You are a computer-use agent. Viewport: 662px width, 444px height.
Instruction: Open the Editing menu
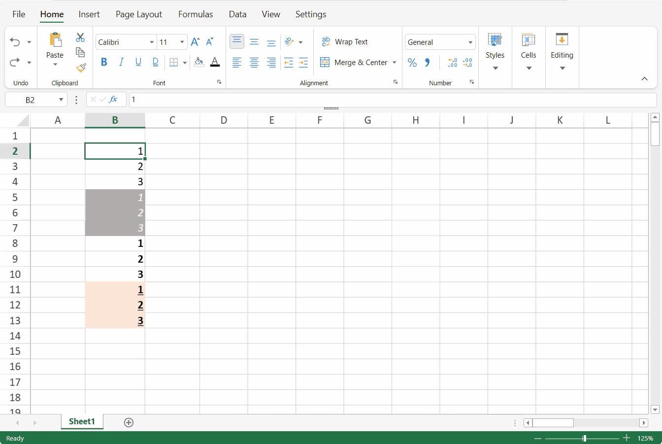tap(562, 52)
